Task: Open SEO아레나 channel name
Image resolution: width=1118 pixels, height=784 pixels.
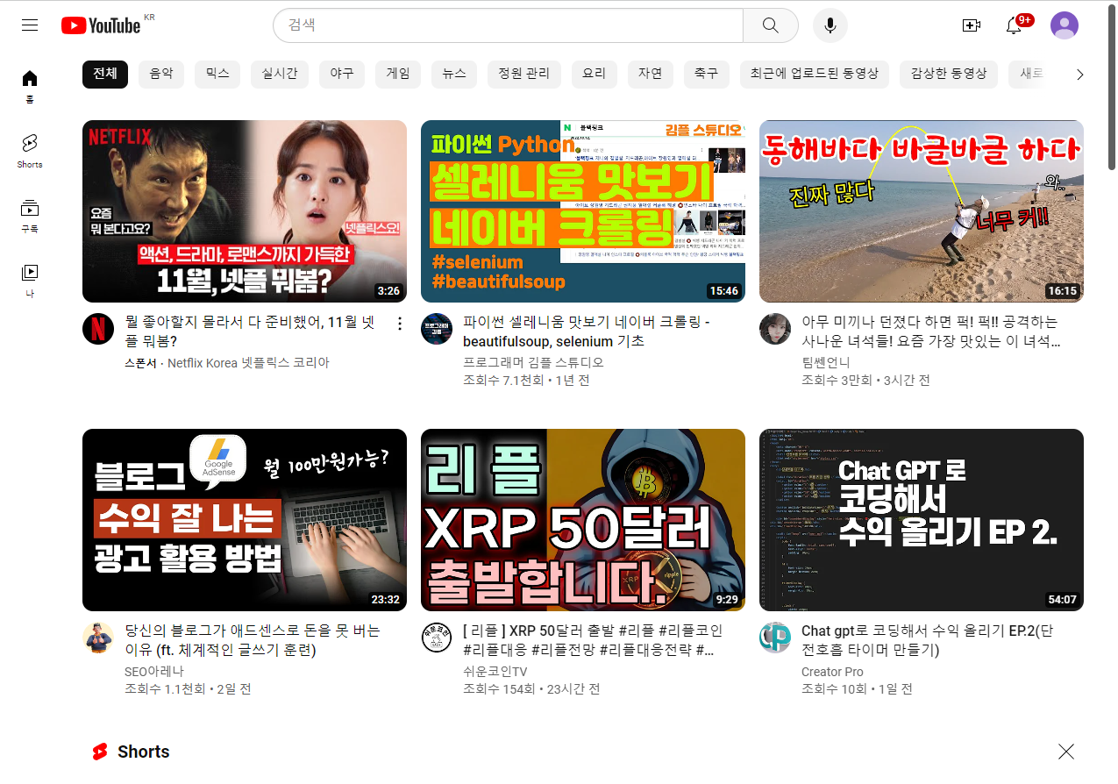Action: point(154,671)
